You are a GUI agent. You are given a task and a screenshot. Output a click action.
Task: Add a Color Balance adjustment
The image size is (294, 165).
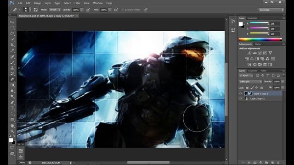pos(252,59)
